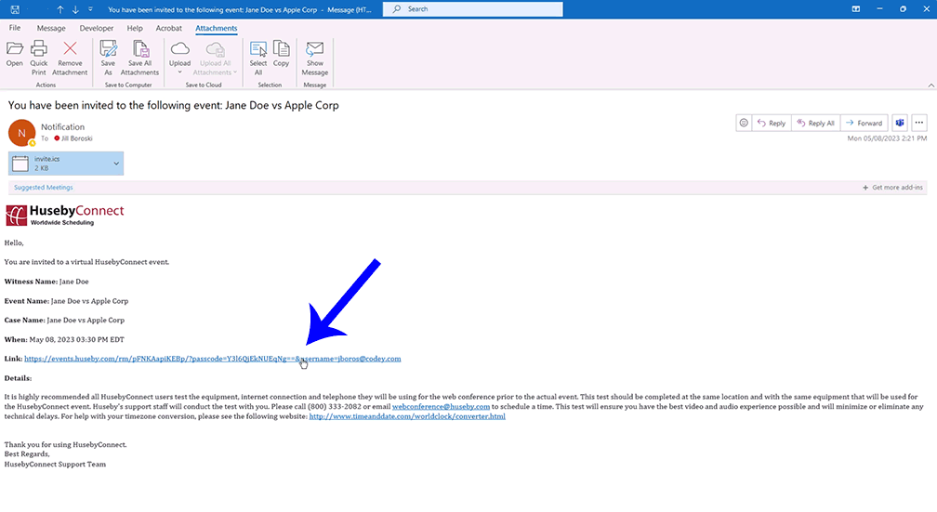Click the email subject line text

click(173, 105)
